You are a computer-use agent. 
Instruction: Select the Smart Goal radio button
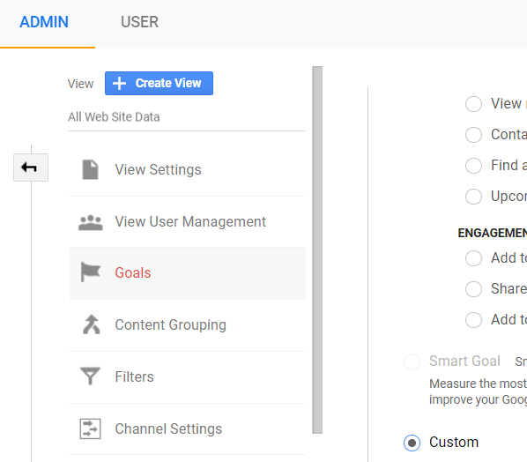pyautogui.click(x=412, y=361)
